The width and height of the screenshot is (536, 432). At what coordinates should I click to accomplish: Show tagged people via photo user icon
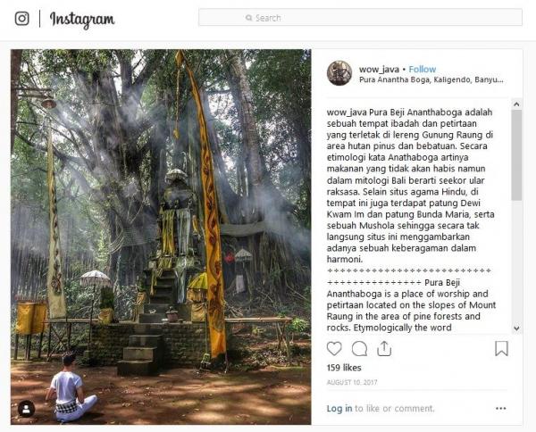[x=27, y=408]
